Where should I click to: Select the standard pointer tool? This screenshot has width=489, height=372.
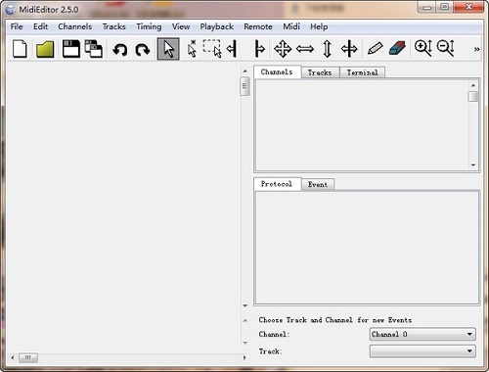[168, 49]
